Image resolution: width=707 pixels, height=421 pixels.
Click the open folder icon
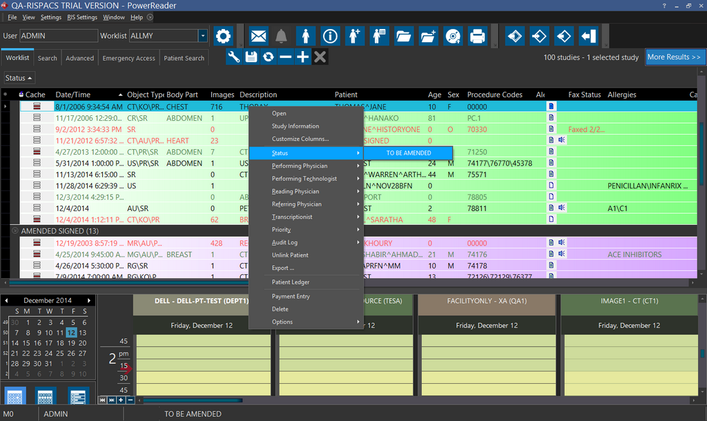[x=404, y=35]
